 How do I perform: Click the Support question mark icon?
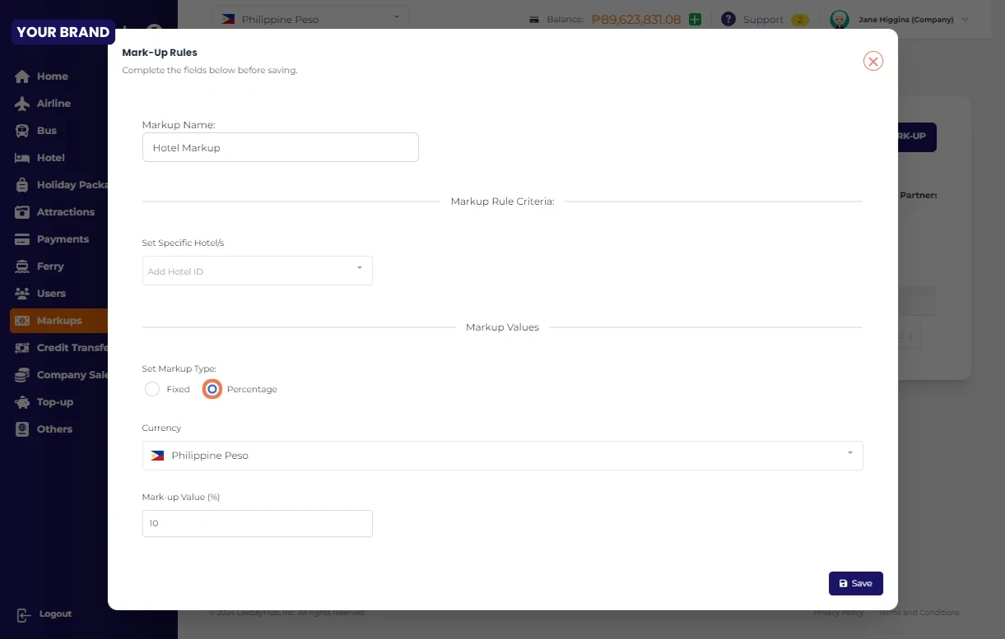pos(728,19)
